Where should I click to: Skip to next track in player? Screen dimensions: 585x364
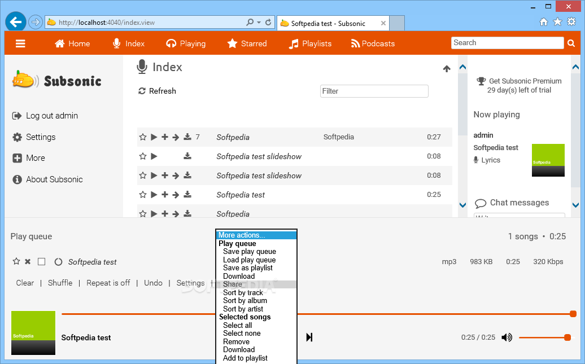pyautogui.click(x=309, y=337)
